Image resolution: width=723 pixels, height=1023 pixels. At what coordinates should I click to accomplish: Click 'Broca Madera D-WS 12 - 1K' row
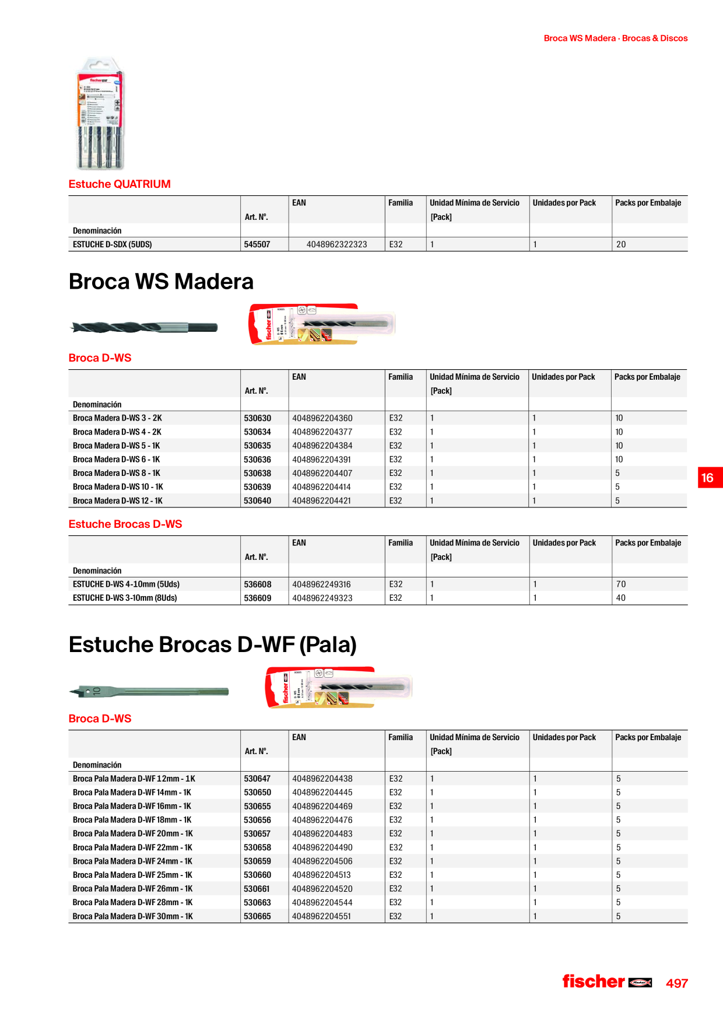(377, 500)
